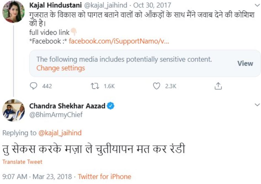Screen dimensions: 261x184
Task: Click Translate Tweet
Action: click(22, 162)
